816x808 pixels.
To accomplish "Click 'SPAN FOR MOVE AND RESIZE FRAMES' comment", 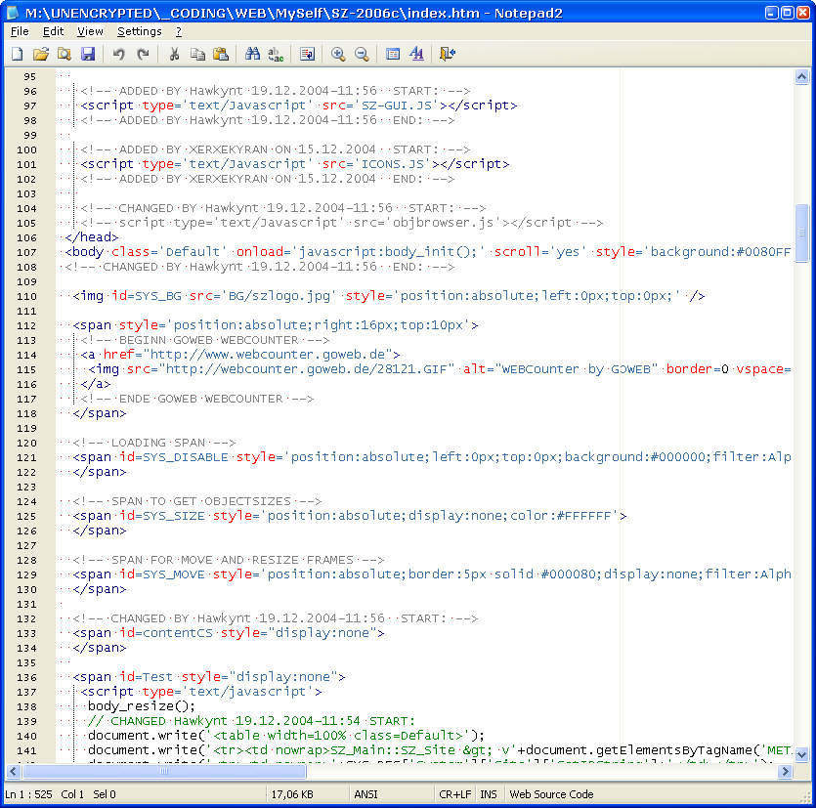I will coord(233,561).
